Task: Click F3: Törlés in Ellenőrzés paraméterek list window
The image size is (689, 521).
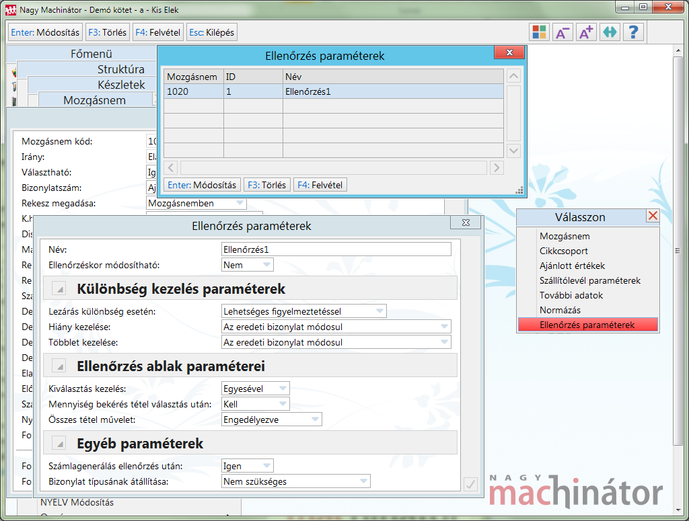Action: pyautogui.click(x=266, y=185)
